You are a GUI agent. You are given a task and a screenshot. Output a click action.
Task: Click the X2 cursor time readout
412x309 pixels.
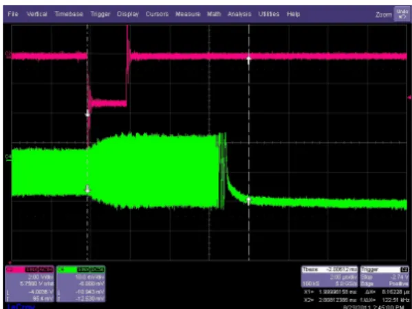(x=330, y=299)
